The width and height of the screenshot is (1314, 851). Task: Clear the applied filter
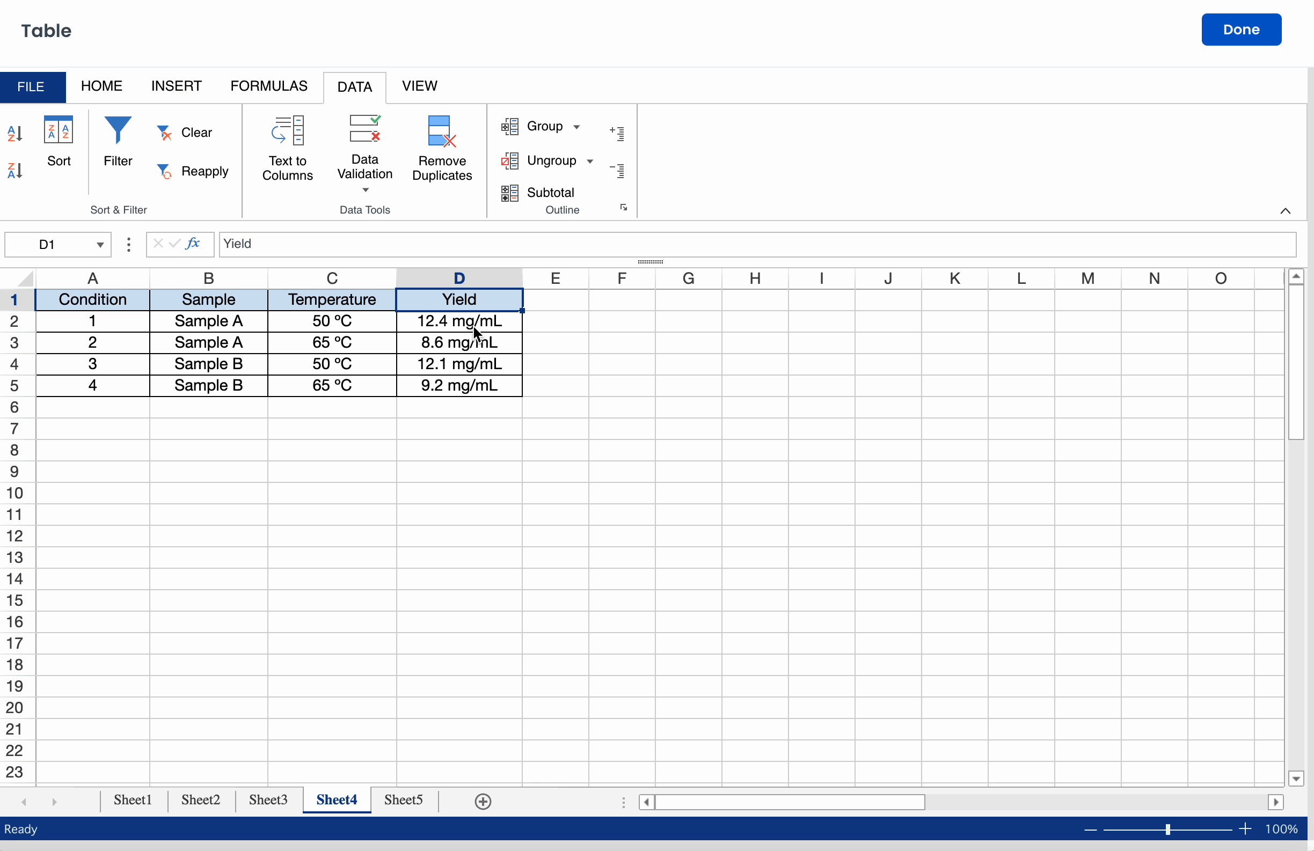[x=185, y=133]
